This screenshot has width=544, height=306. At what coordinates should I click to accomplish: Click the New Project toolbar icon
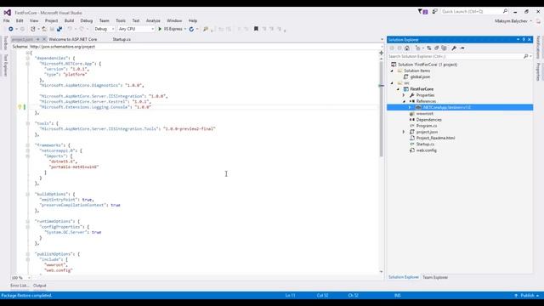(x=33, y=29)
